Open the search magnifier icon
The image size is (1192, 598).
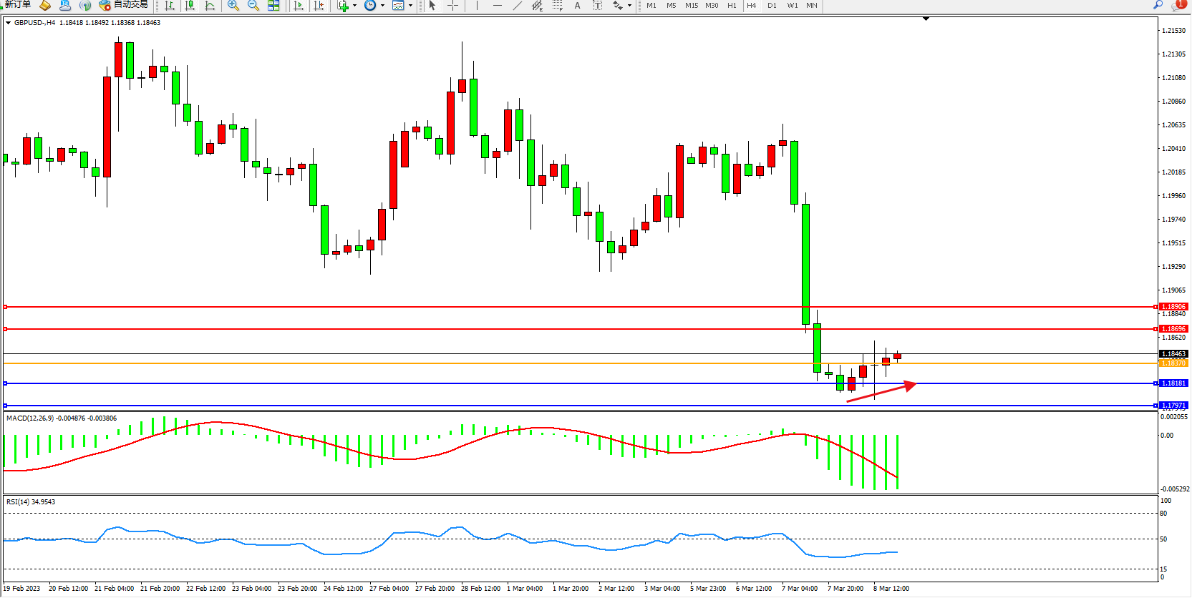pos(1158,5)
